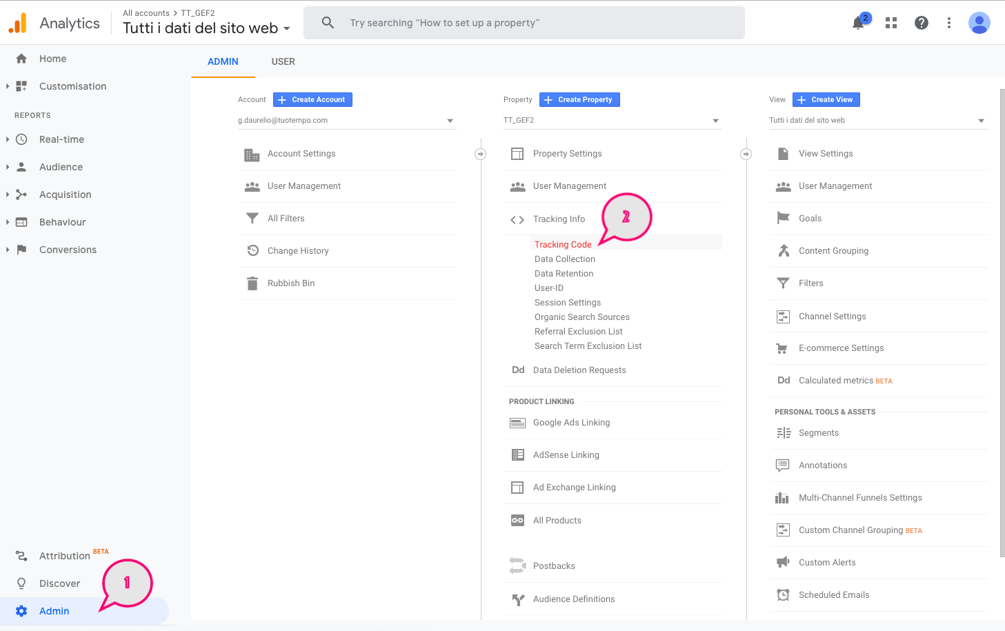Click the Rubbish Bin trash icon
1005x631 pixels.
(x=252, y=283)
